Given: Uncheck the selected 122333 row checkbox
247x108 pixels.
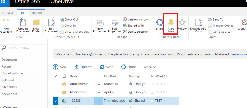Looking at the screenshot, I should tap(56, 101).
